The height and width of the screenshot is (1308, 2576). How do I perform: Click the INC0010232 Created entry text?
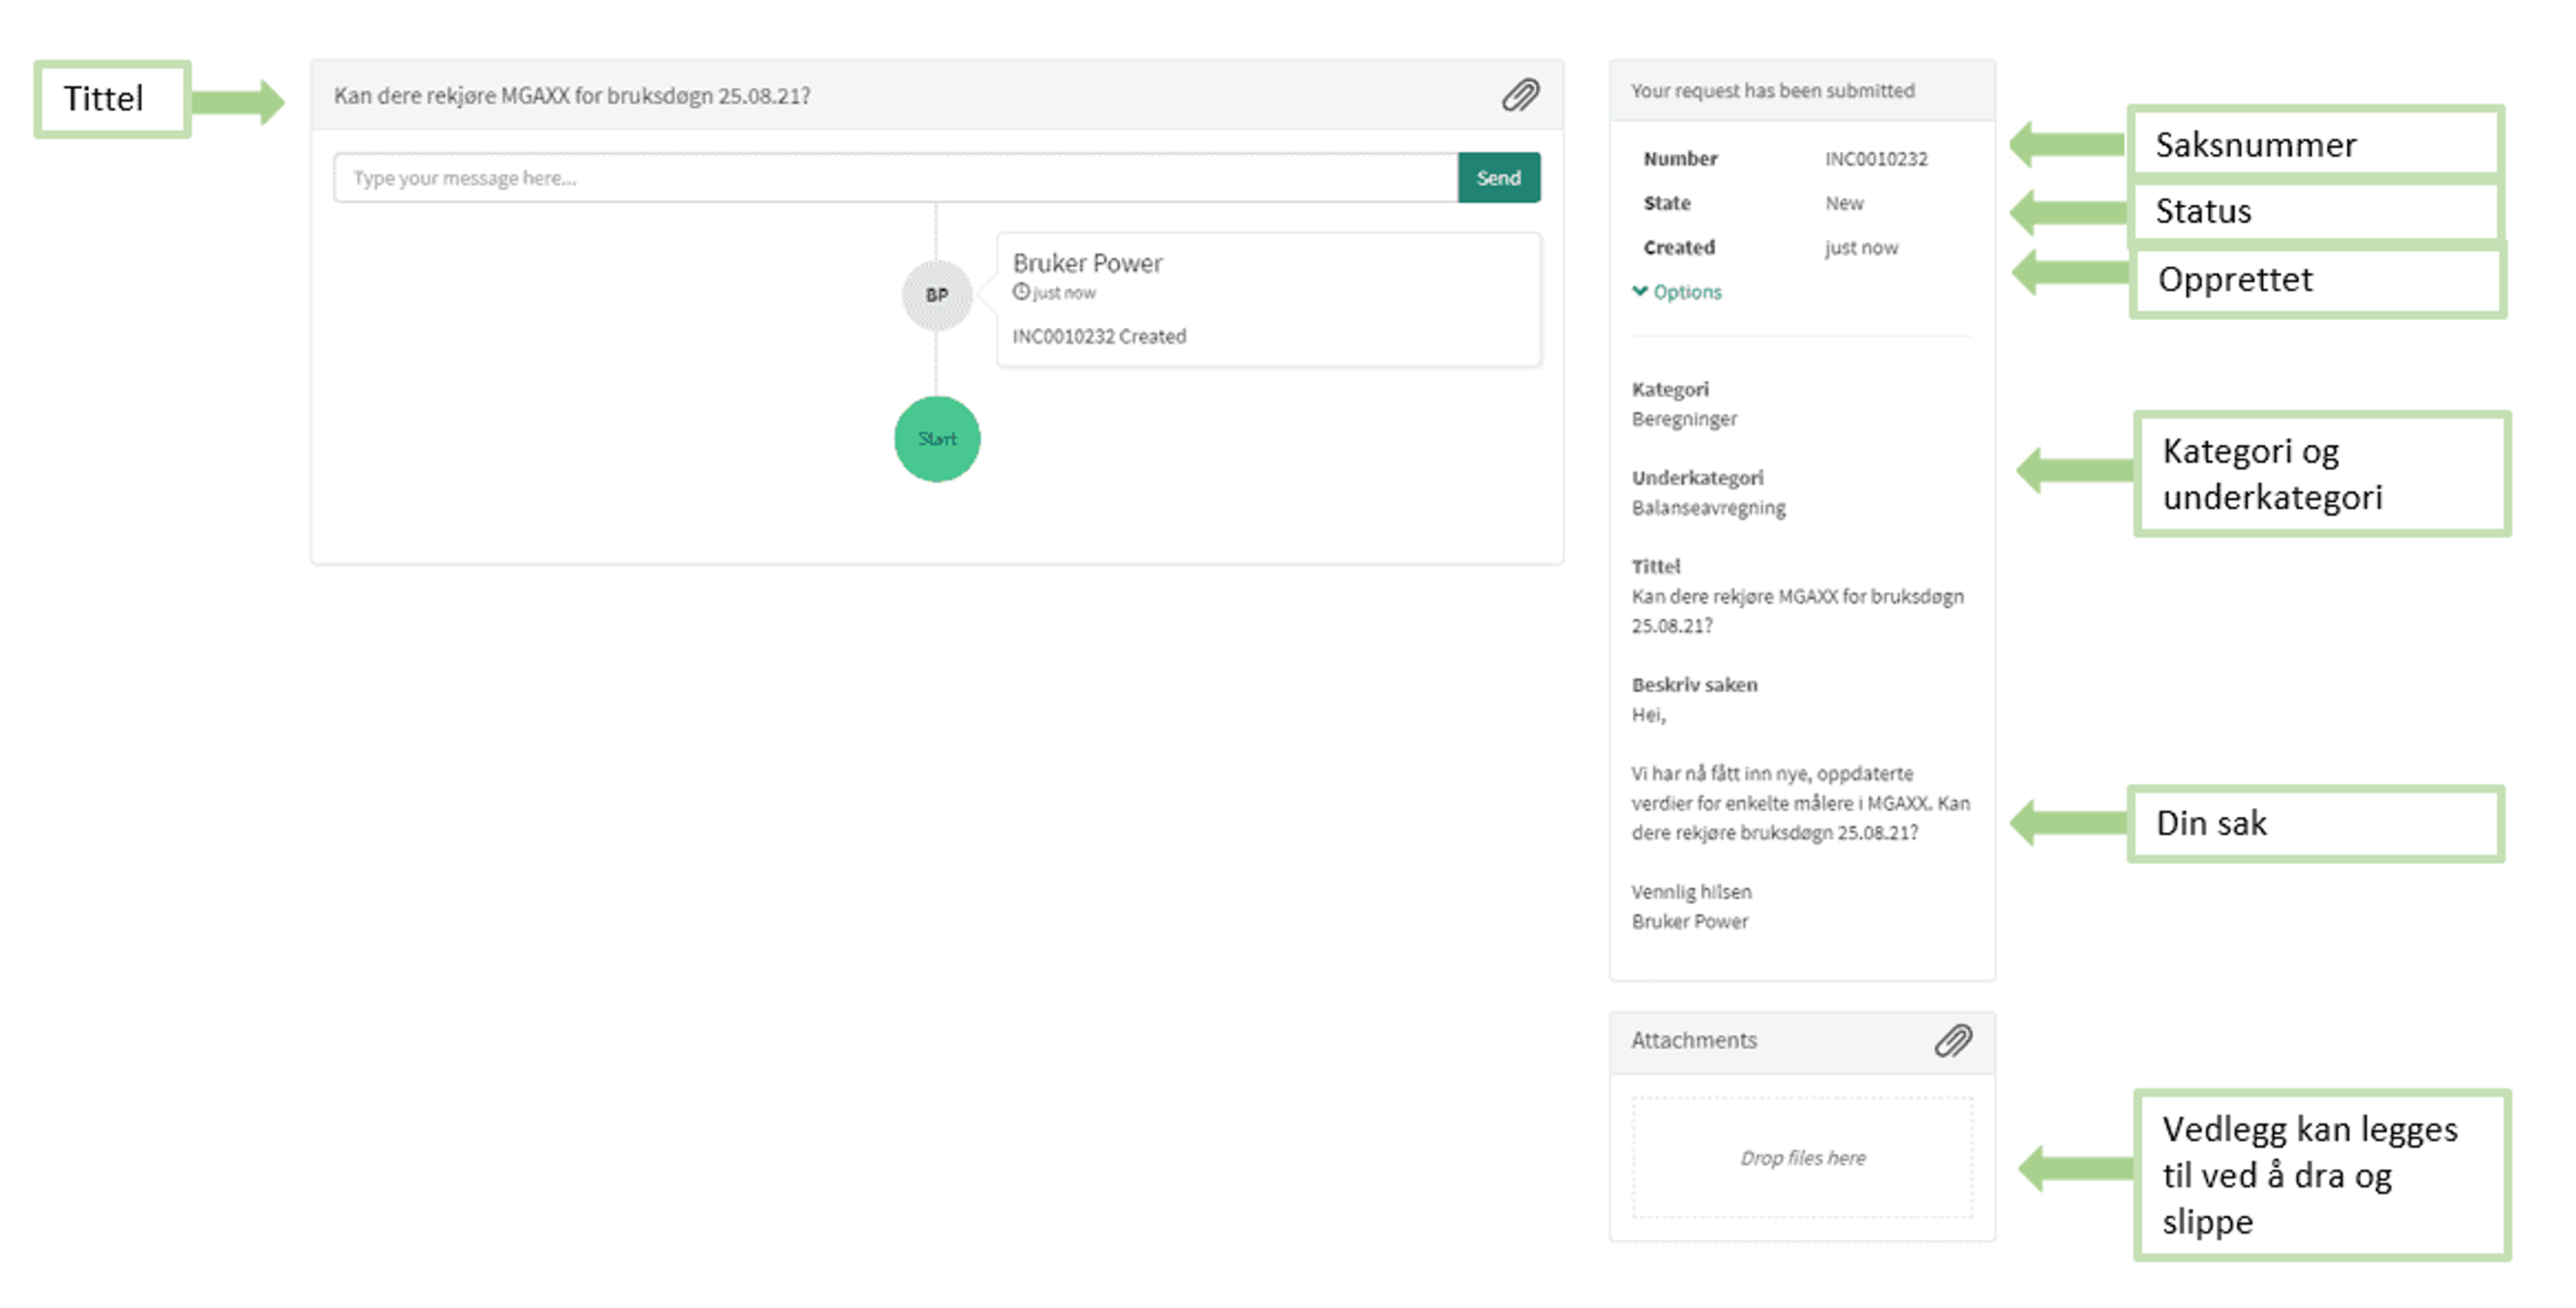(1099, 336)
